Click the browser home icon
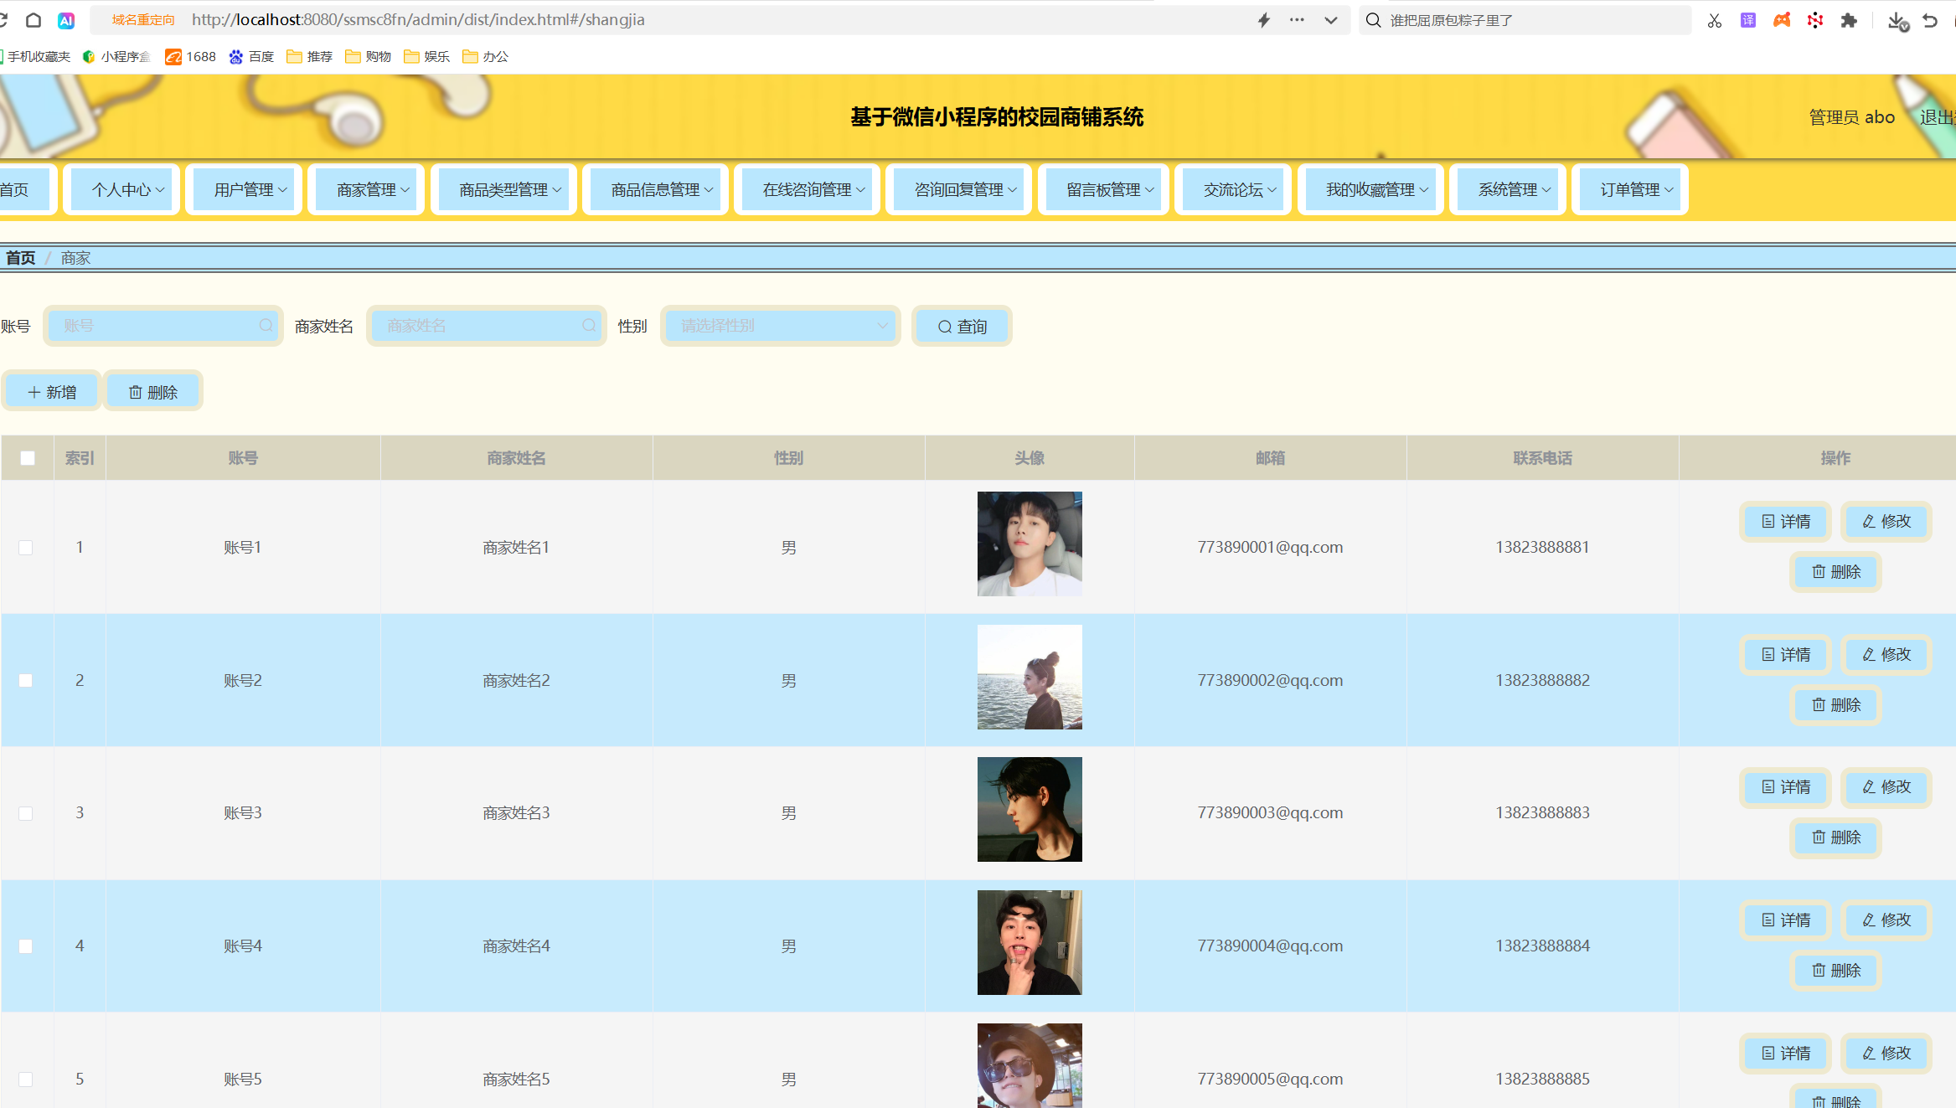Viewport: 1956px width, 1108px height. 34,20
